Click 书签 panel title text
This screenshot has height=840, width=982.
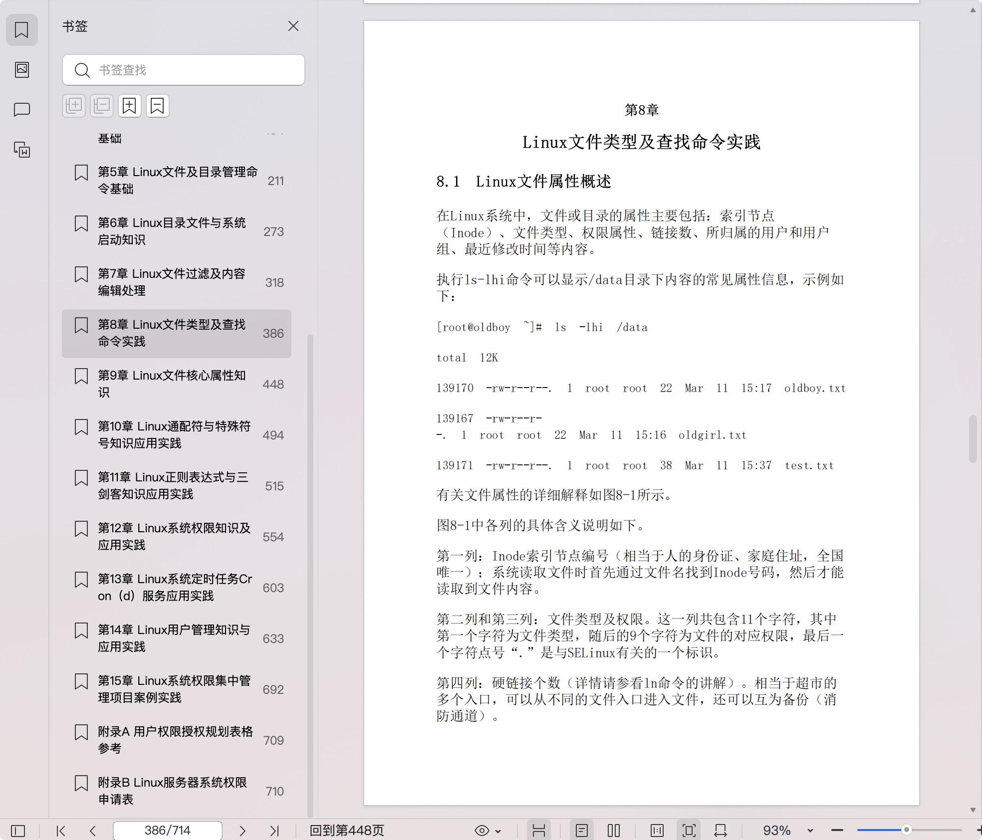point(75,26)
